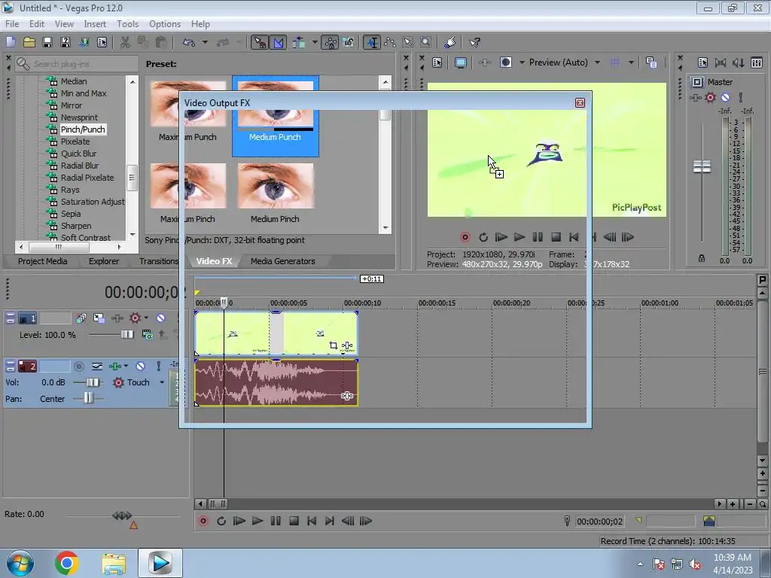
Task: Select the Newsprint plug-in
Action: coord(79,117)
